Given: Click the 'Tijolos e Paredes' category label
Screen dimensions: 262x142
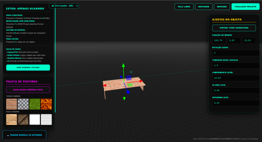Looking at the screenshot, I should [x=13, y=96].
